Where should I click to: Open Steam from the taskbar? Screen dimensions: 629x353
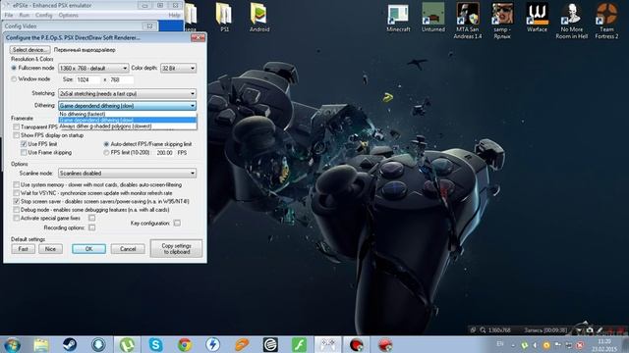pos(70,344)
